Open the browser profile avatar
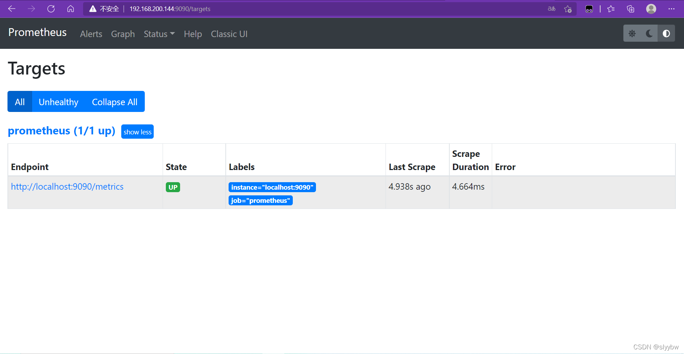Screen dimensions: 684x354 tap(651, 9)
